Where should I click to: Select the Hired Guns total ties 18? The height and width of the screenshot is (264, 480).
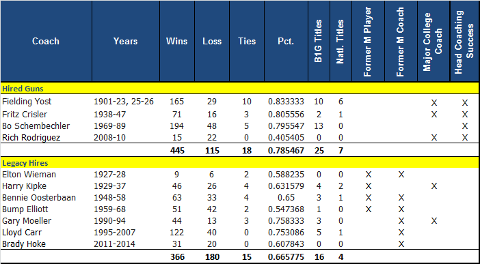tap(247, 151)
